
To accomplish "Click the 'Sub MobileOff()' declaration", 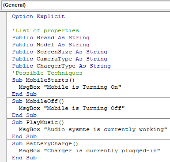I will pos(38,101).
